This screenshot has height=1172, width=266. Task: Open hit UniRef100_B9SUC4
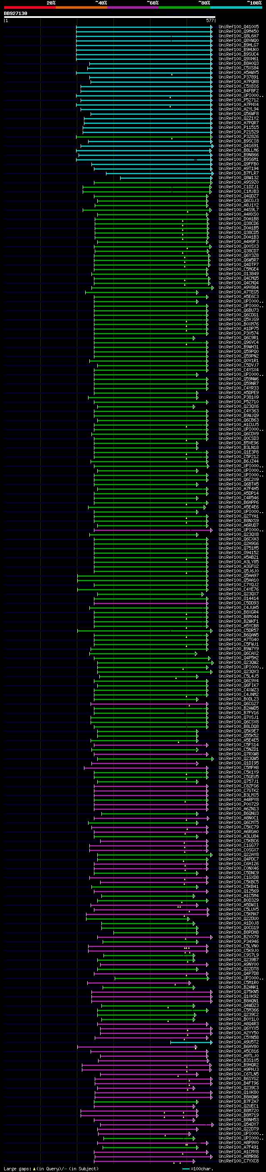point(239,54)
